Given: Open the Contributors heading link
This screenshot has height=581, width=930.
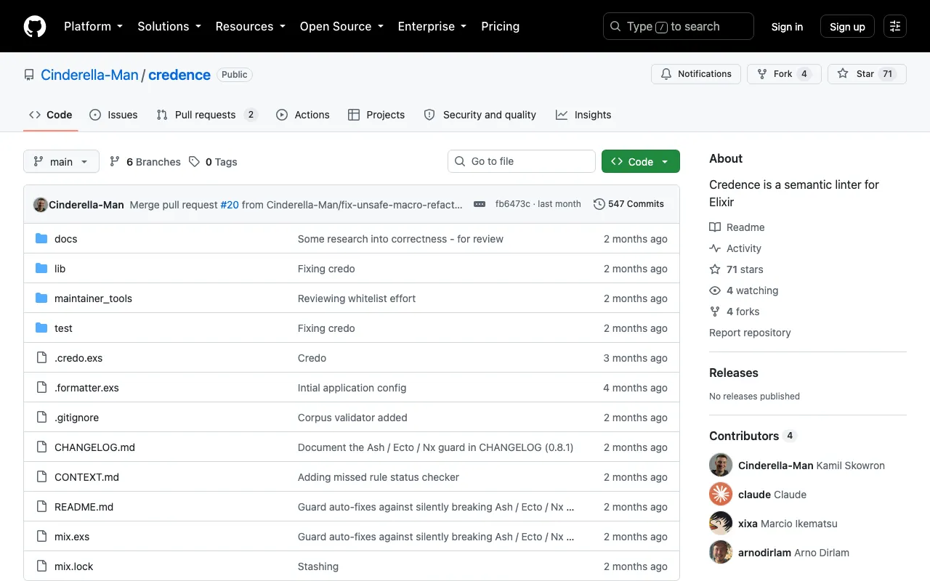Looking at the screenshot, I should point(753,436).
